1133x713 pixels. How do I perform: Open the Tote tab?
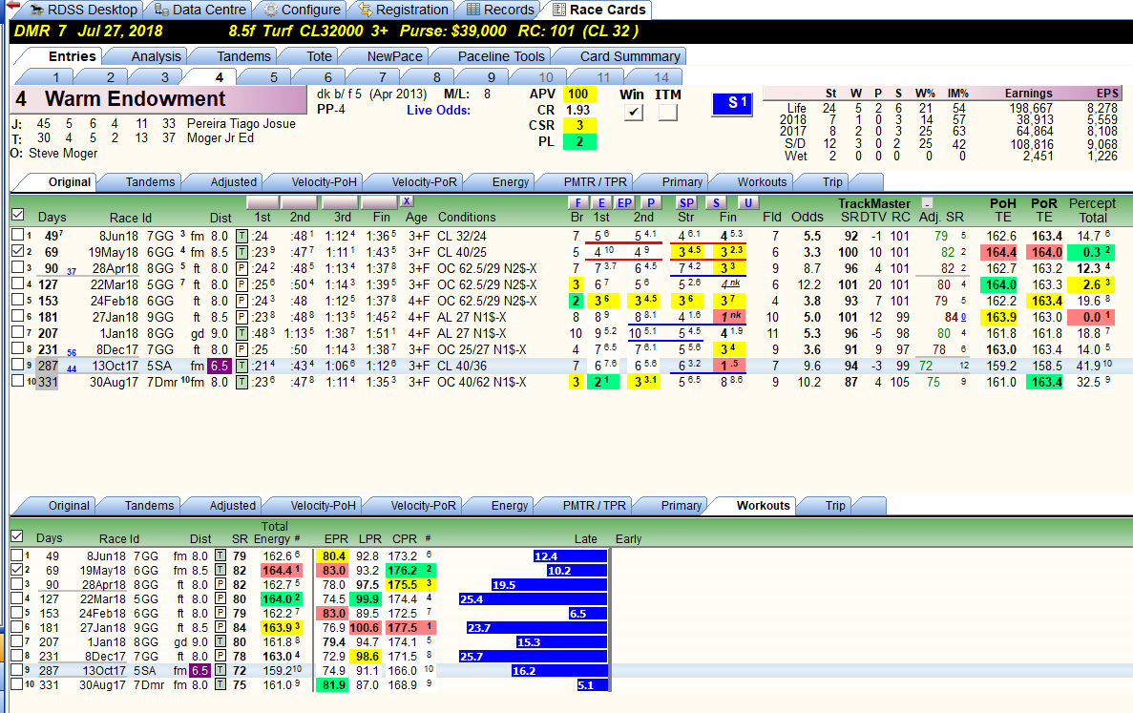(319, 56)
